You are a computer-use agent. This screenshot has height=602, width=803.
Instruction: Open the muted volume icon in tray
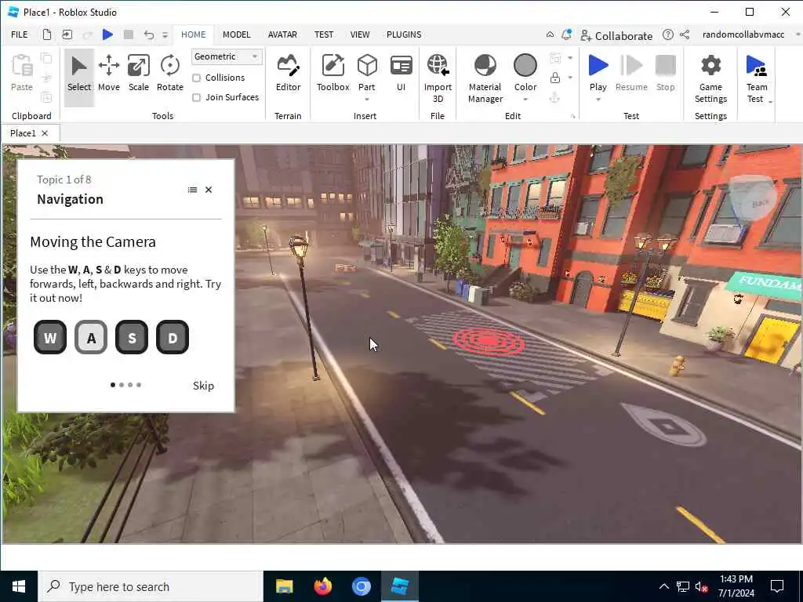[702, 587]
